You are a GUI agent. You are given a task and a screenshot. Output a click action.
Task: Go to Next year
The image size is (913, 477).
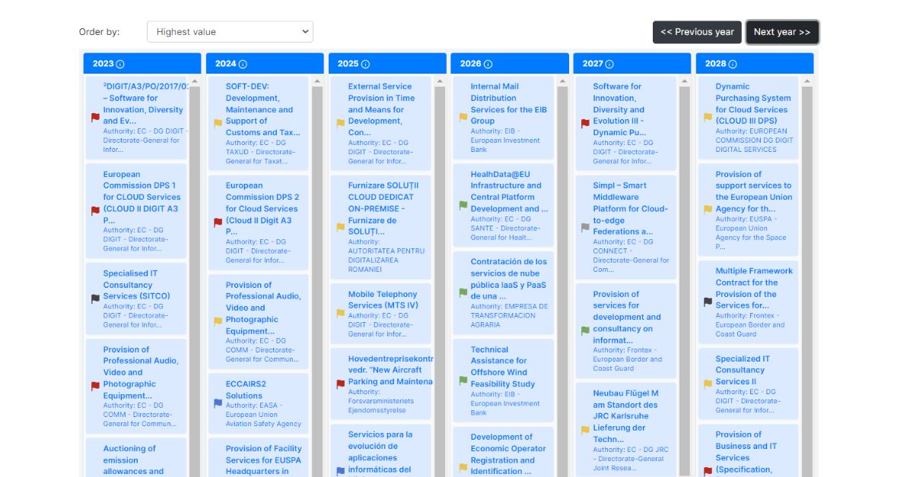click(x=782, y=32)
